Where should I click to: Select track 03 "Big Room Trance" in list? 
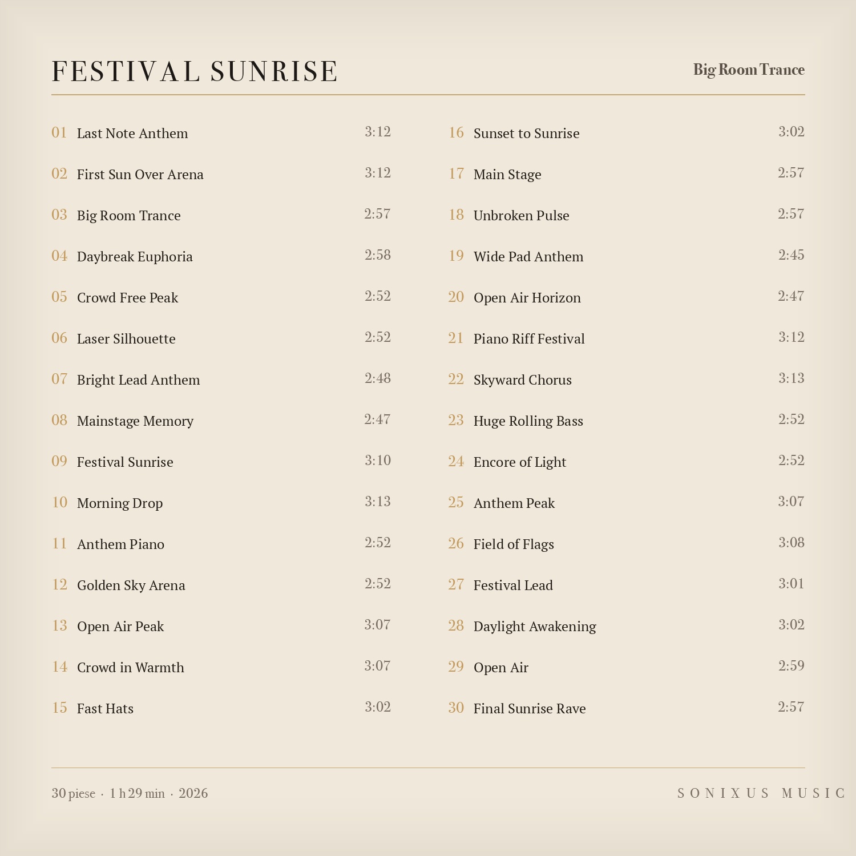pyautogui.click(x=221, y=215)
